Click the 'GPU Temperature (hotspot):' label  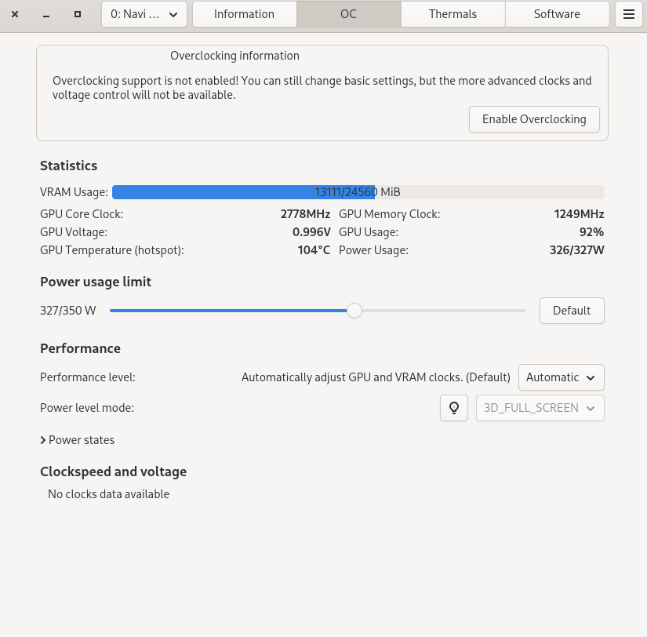pyautogui.click(x=112, y=250)
